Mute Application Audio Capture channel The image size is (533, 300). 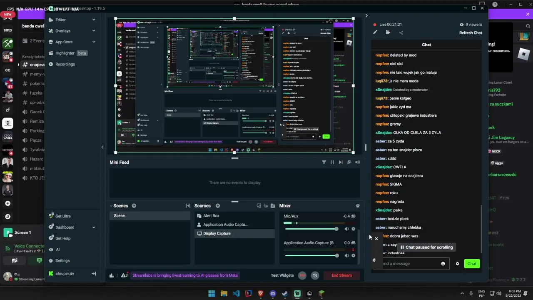tap(347, 255)
